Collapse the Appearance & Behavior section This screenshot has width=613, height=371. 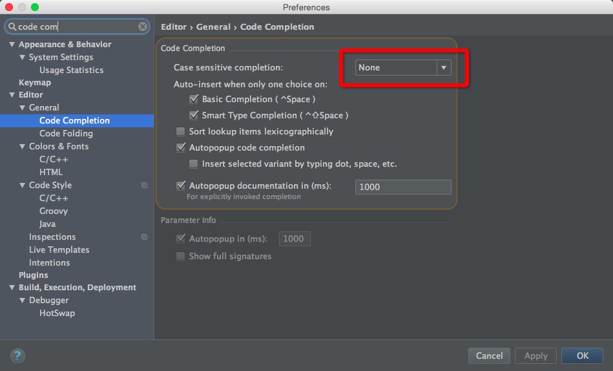(12, 45)
